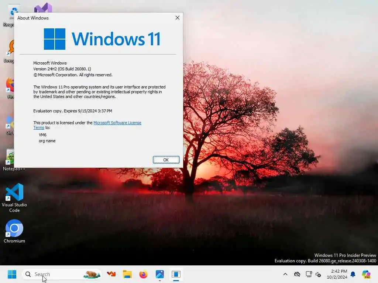
Task: Select the Notepad++ desktop icon
Action: [x=10, y=160]
